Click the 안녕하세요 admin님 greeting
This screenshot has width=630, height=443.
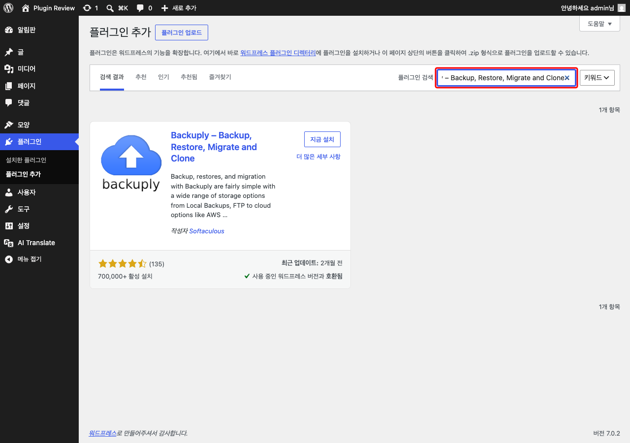pos(588,8)
